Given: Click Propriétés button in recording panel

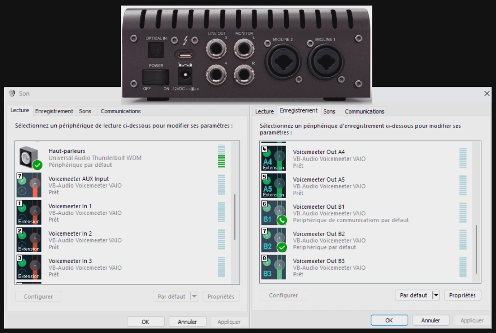Looking at the screenshot, I should pyautogui.click(x=462, y=295).
